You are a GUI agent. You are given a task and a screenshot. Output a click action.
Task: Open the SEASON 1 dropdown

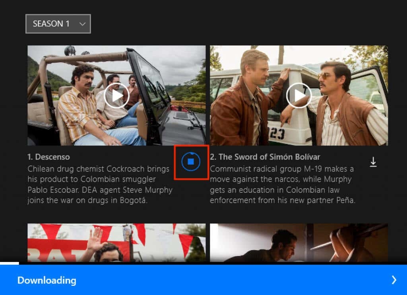click(x=58, y=24)
